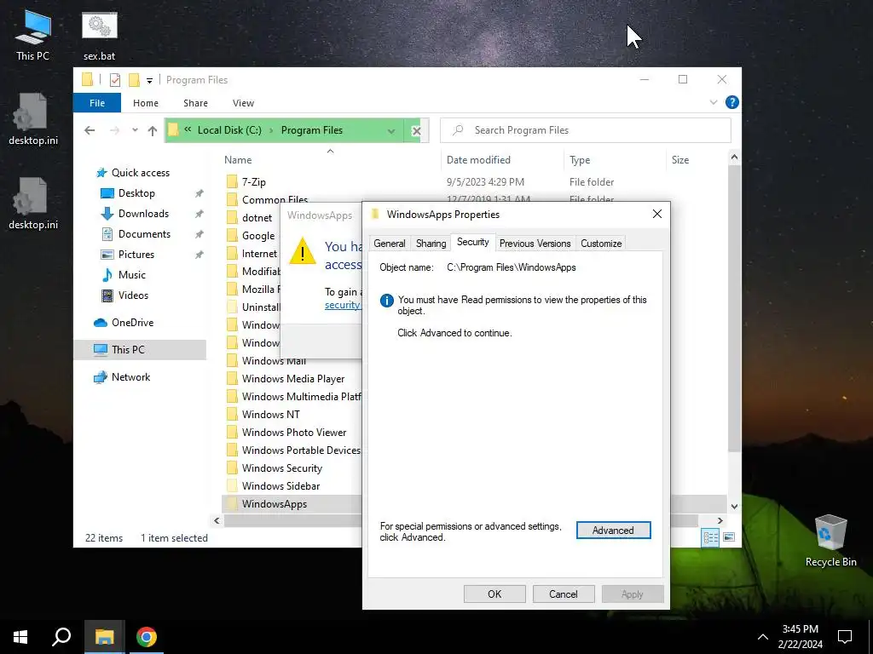Unpin Downloads using its pin icon
The height and width of the screenshot is (654, 873).
199,214
